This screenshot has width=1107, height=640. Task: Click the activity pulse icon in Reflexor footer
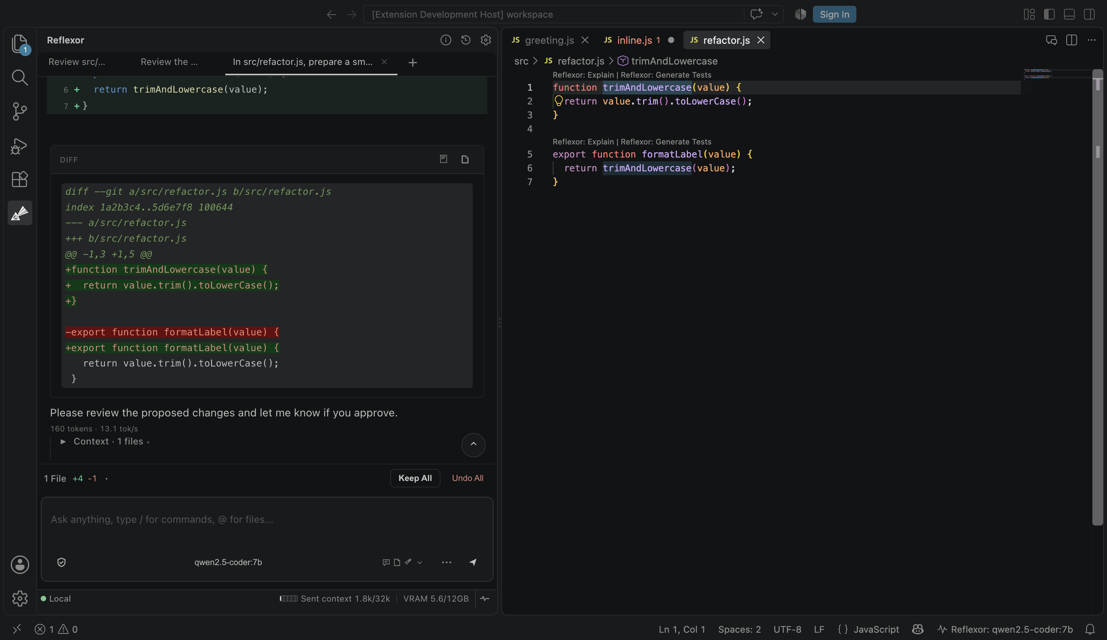485,598
